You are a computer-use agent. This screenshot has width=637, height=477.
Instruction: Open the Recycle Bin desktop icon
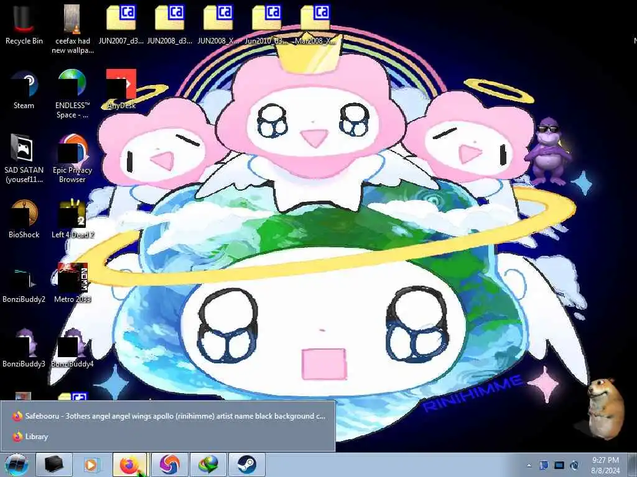24,24
